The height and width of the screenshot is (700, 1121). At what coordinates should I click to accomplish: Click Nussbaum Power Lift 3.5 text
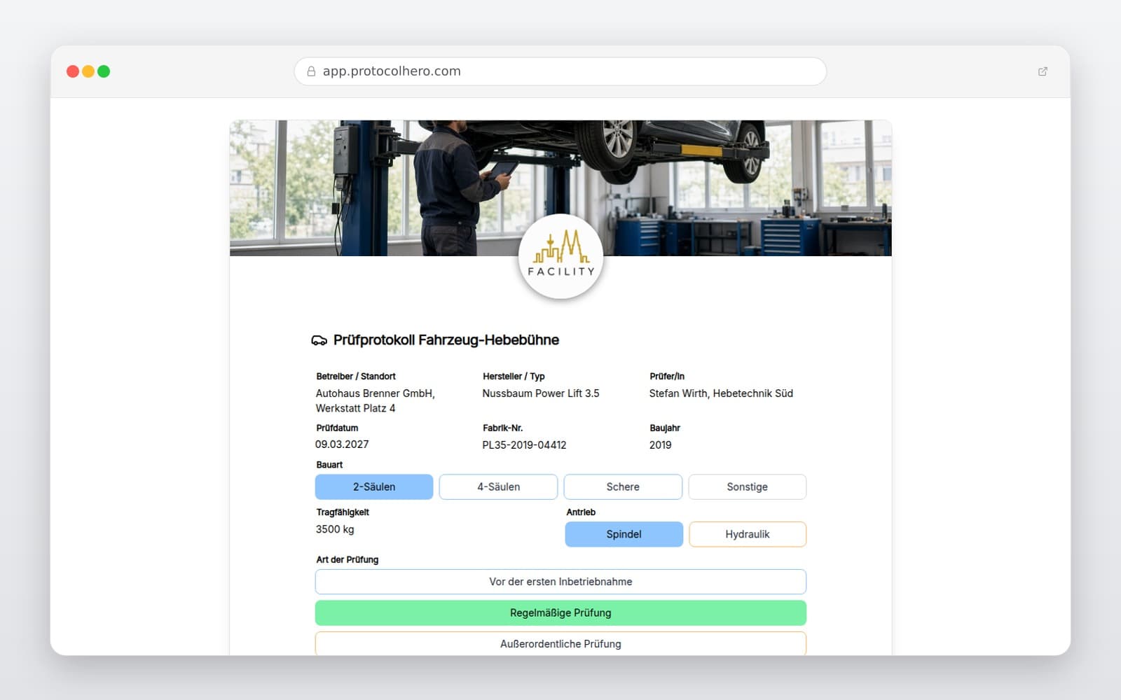click(541, 393)
